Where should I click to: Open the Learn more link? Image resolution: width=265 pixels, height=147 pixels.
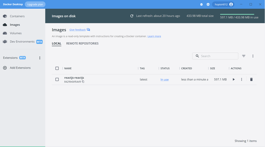[154, 36]
